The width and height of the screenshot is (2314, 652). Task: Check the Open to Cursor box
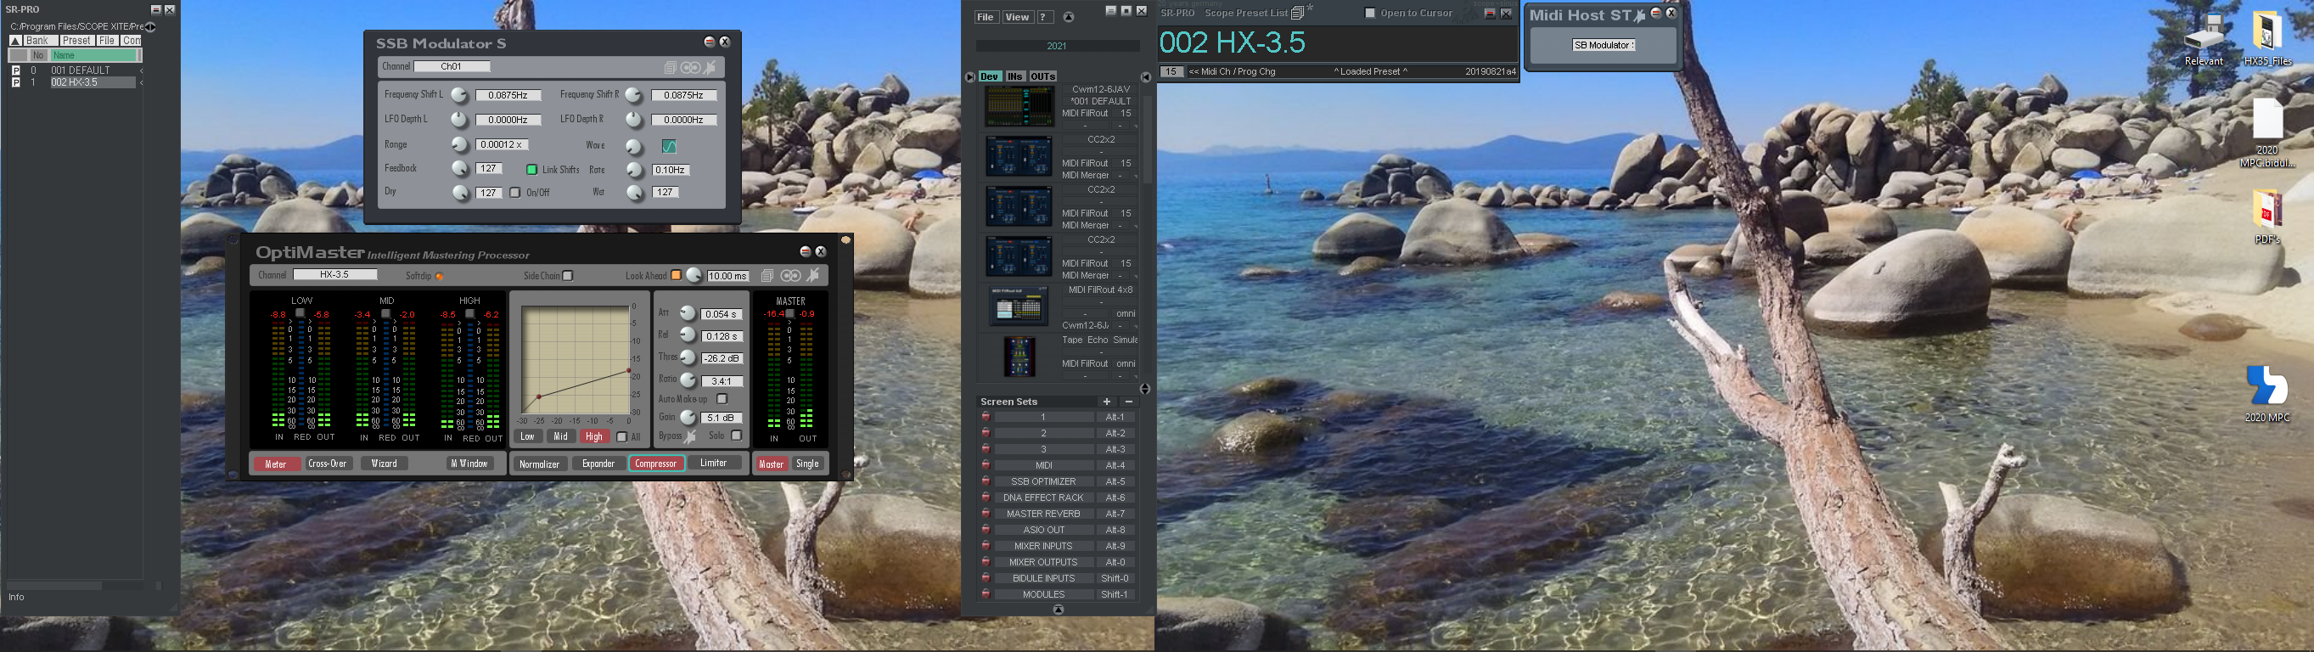click(1370, 14)
